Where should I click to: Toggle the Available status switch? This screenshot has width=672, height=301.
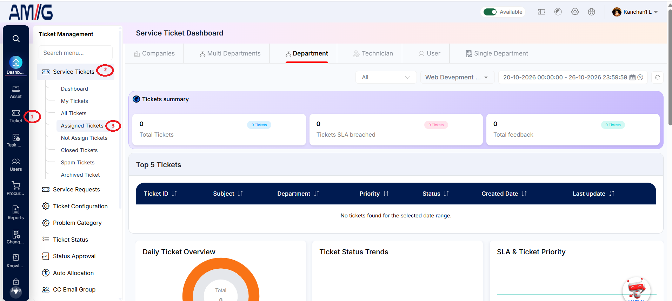(490, 12)
